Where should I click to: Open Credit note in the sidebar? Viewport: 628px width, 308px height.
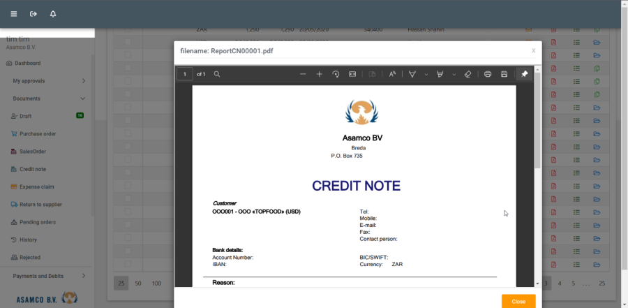pyautogui.click(x=32, y=169)
